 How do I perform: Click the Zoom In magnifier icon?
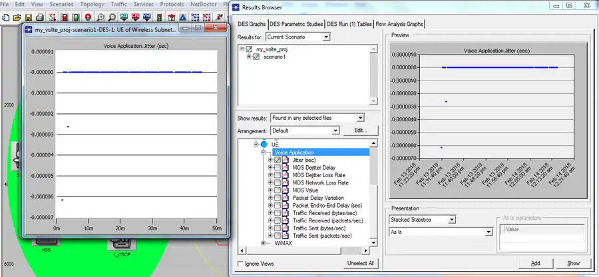(100, 17)
